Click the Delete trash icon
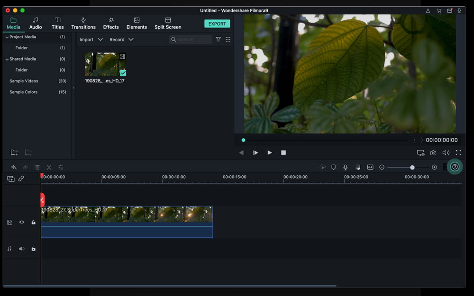Screen dimensions: 474x296 point(37,167)
